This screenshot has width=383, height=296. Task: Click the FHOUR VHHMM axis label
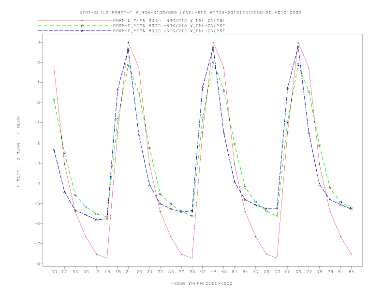201,283
